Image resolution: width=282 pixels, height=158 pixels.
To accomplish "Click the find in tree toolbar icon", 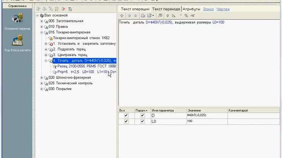I will 70,9.
